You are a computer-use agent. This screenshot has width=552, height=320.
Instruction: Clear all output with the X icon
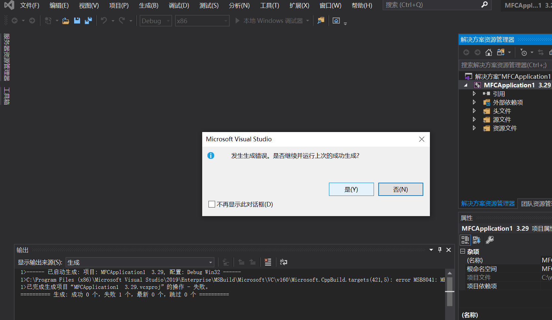(268, 262)
